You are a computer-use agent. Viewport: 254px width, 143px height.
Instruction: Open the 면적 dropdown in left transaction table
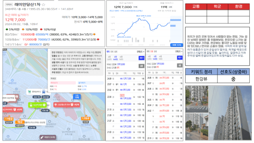[x=140, y=52]
